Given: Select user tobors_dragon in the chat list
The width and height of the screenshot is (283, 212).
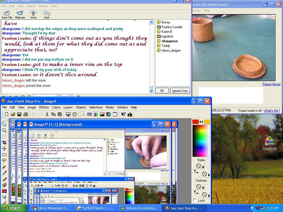Looking at the screenshot, I should pos(168,50).
